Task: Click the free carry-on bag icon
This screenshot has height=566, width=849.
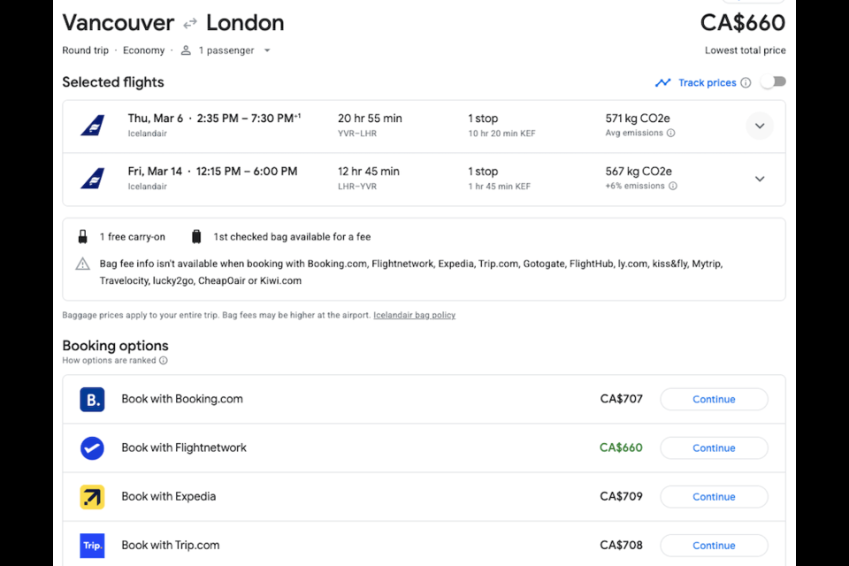Action: click(83, 237)
